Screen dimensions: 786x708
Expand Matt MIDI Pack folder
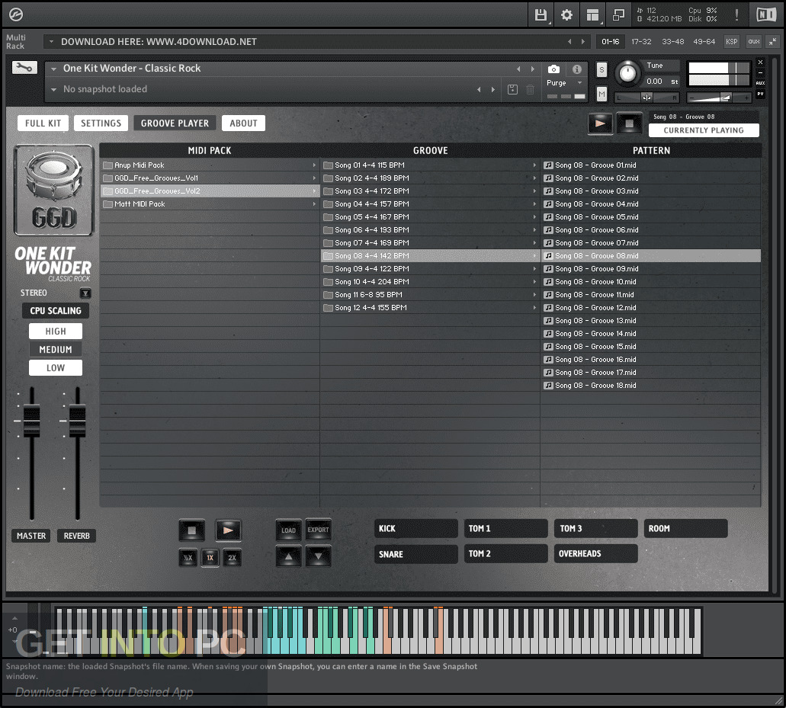pyautogui.click(x=314, y=204)
